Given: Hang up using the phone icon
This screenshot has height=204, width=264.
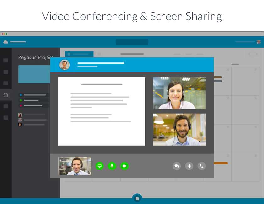Looking at the screenshot, I should 201,166.
